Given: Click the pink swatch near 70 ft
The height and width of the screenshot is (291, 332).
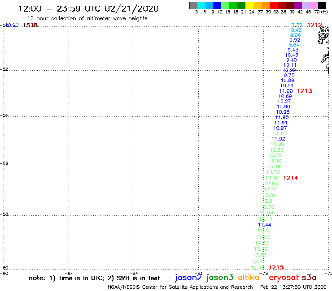Looking at the screenshot, I should tap(314, 5).
